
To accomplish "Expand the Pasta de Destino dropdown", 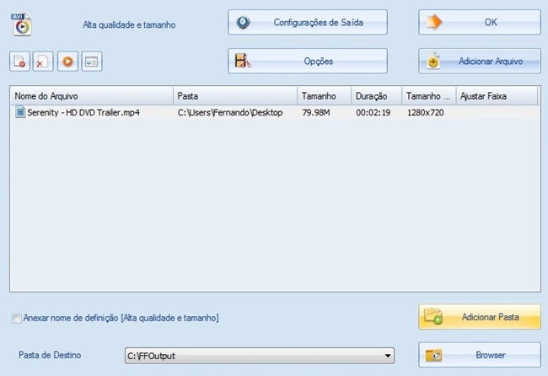I will pos(388,356).
